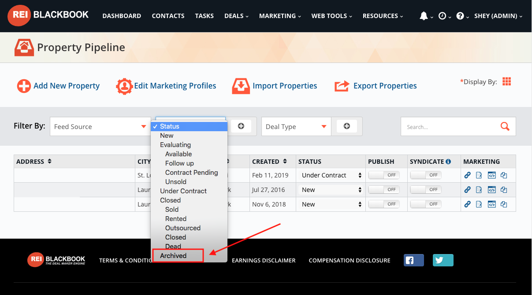Open the link icon in Feb 11, 2019 row
Image resolution: width=532 pixels, height=295 pixels.
tap(468, 175)
